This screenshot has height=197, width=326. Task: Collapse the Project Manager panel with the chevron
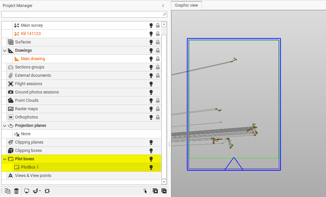[163, 6]
